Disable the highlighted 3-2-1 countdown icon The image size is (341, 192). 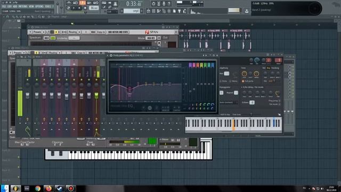83,3
